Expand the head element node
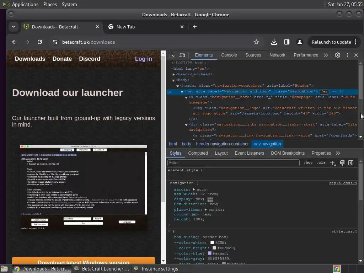Image resolution: width=364 pixels, height=273 pixels. click(173, 75)
